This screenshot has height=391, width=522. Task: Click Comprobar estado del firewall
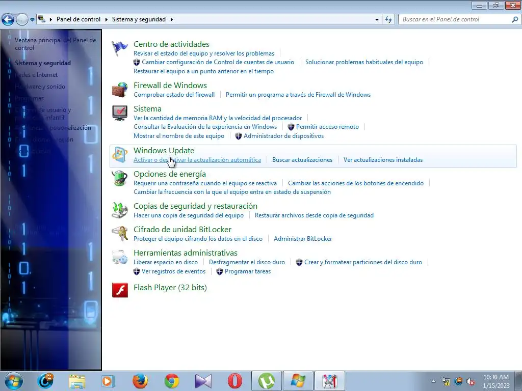[x=174, y=94]
